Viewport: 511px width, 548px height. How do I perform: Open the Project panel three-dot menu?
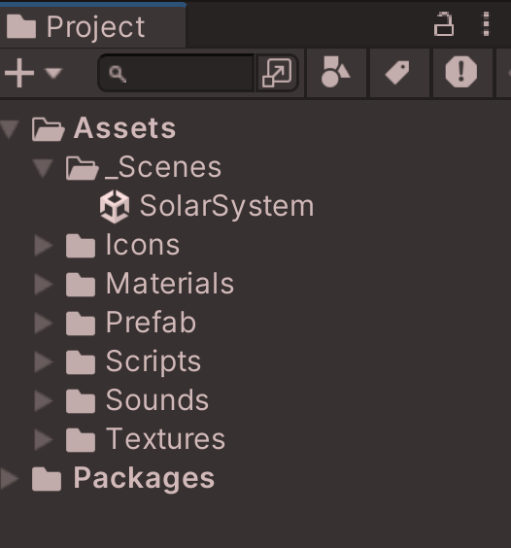click(x=486, y=24)
